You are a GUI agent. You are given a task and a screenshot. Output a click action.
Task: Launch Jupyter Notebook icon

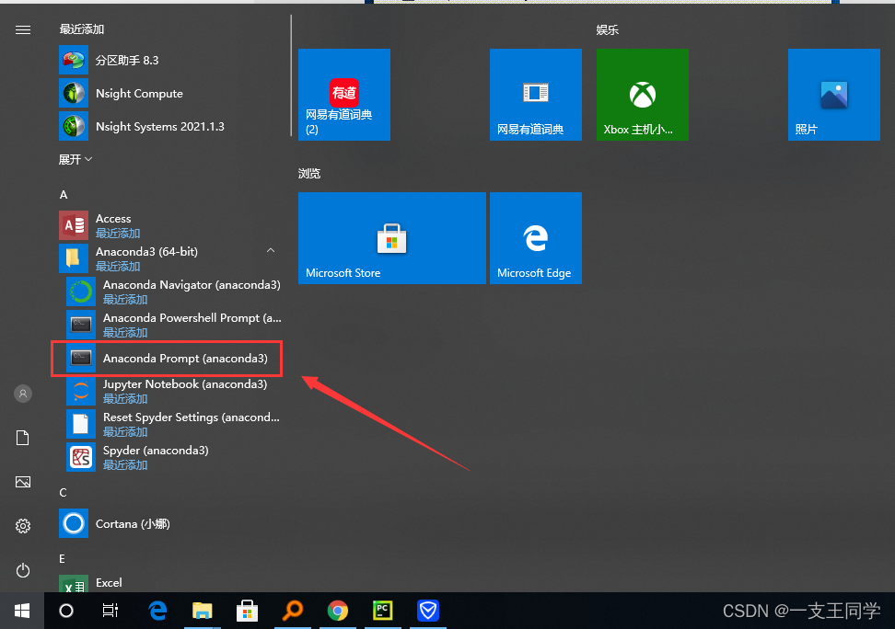click(80, 391)
